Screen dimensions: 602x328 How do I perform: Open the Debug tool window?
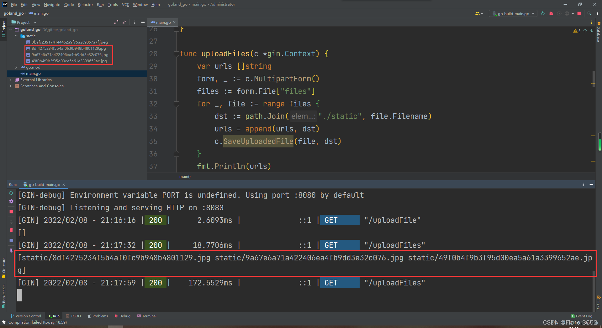[x=122, y=316]
